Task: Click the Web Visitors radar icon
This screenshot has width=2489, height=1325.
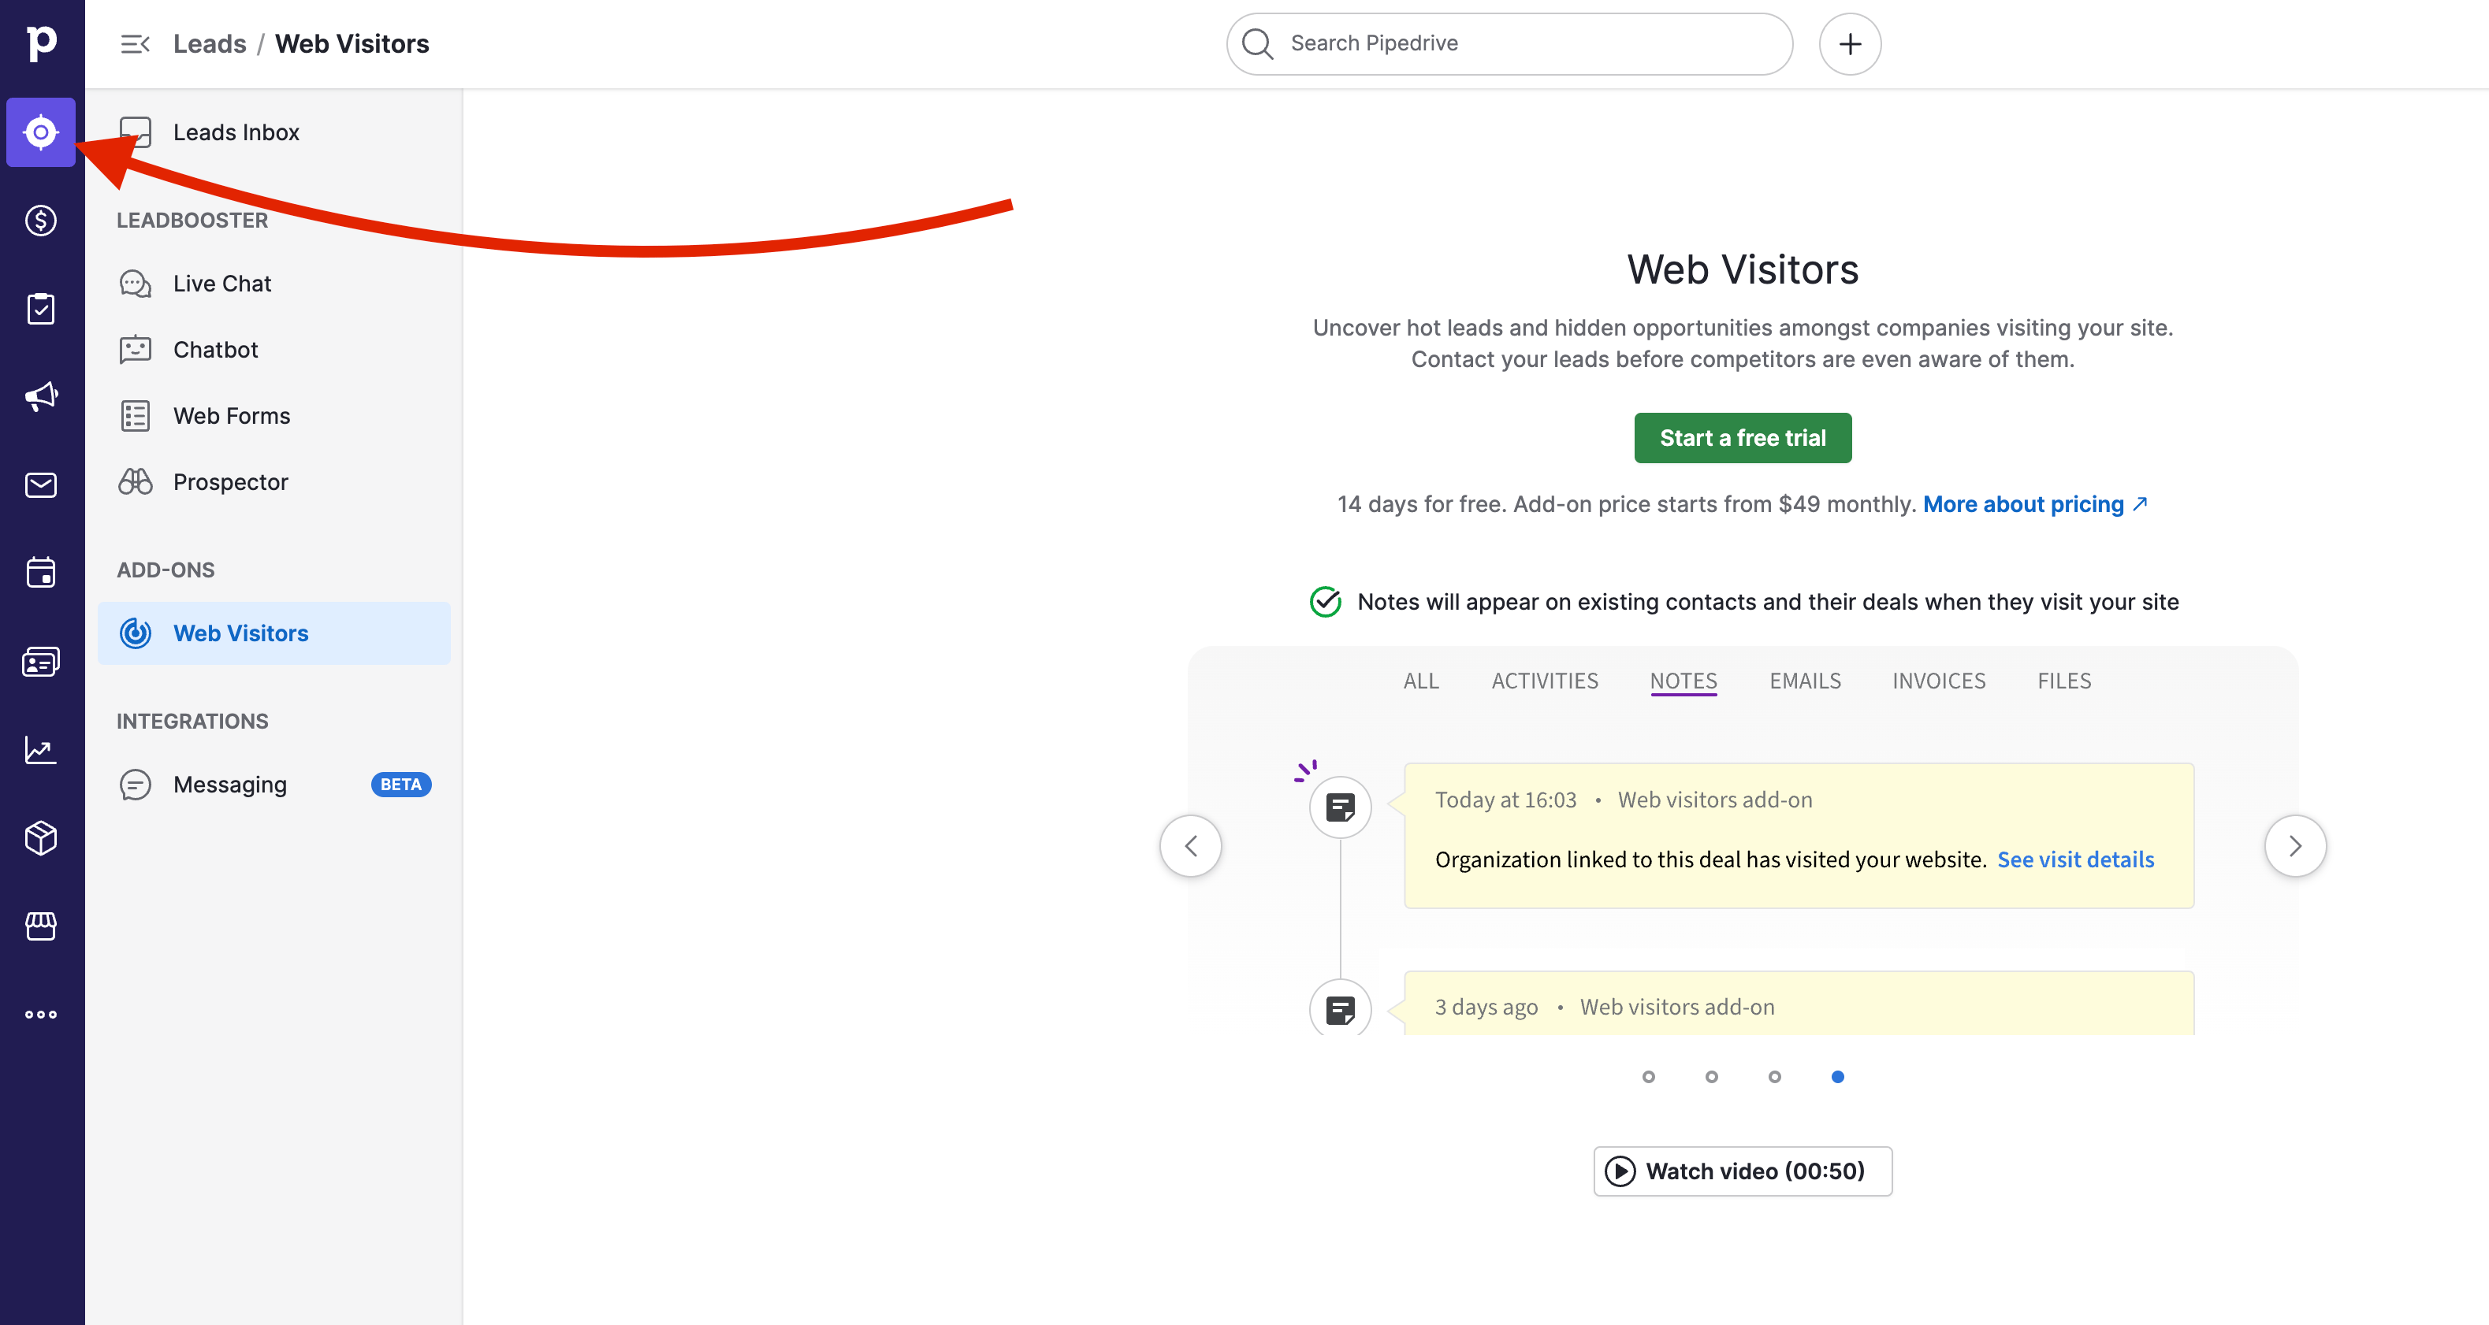Action: (x=136, y=633)
